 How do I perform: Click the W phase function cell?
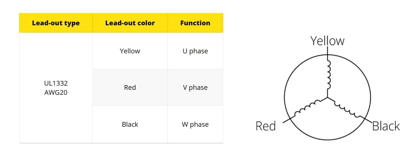tap(195, 124)
